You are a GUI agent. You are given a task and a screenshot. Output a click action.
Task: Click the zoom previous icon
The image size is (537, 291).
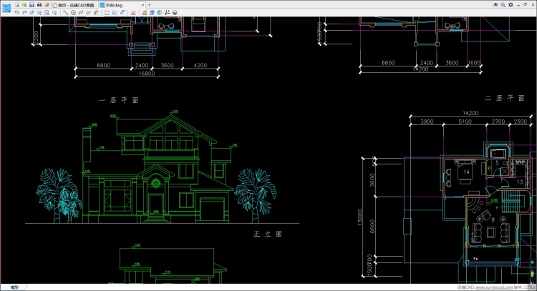54,13
